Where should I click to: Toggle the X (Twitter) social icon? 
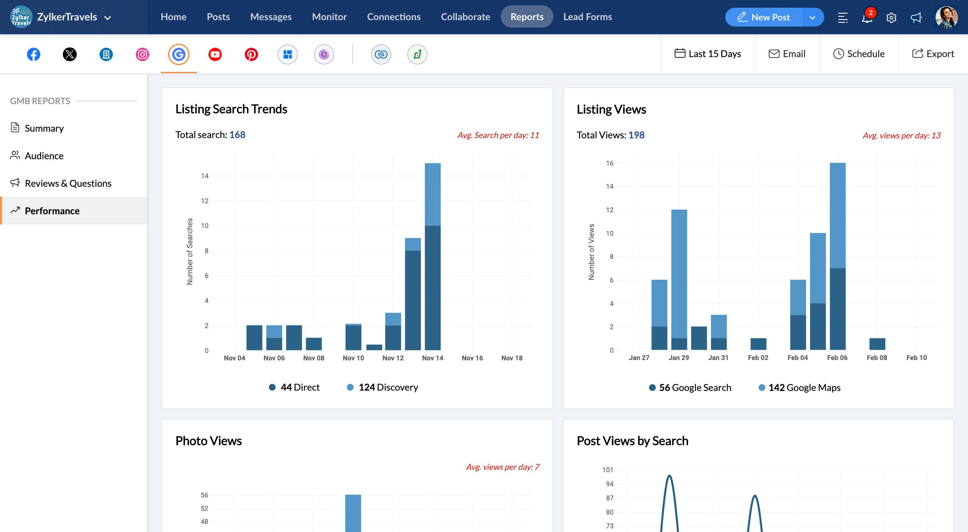pyautogui.click(x=70, y=54)
